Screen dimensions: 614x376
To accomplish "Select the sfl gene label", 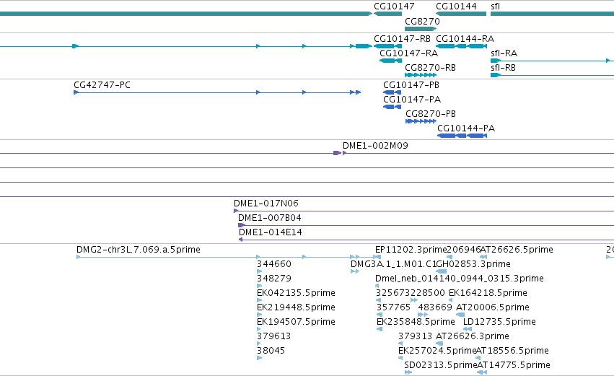I will pos(496,6).
